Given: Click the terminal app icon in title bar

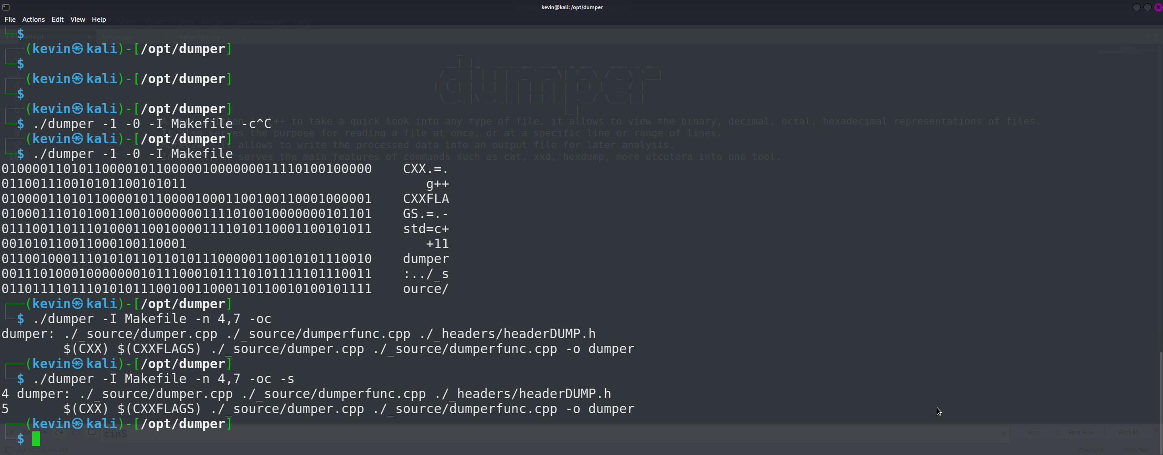Looking at the screenshot, I should (x=6, y=7).
